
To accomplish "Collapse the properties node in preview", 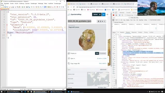I will click(121, 62).
